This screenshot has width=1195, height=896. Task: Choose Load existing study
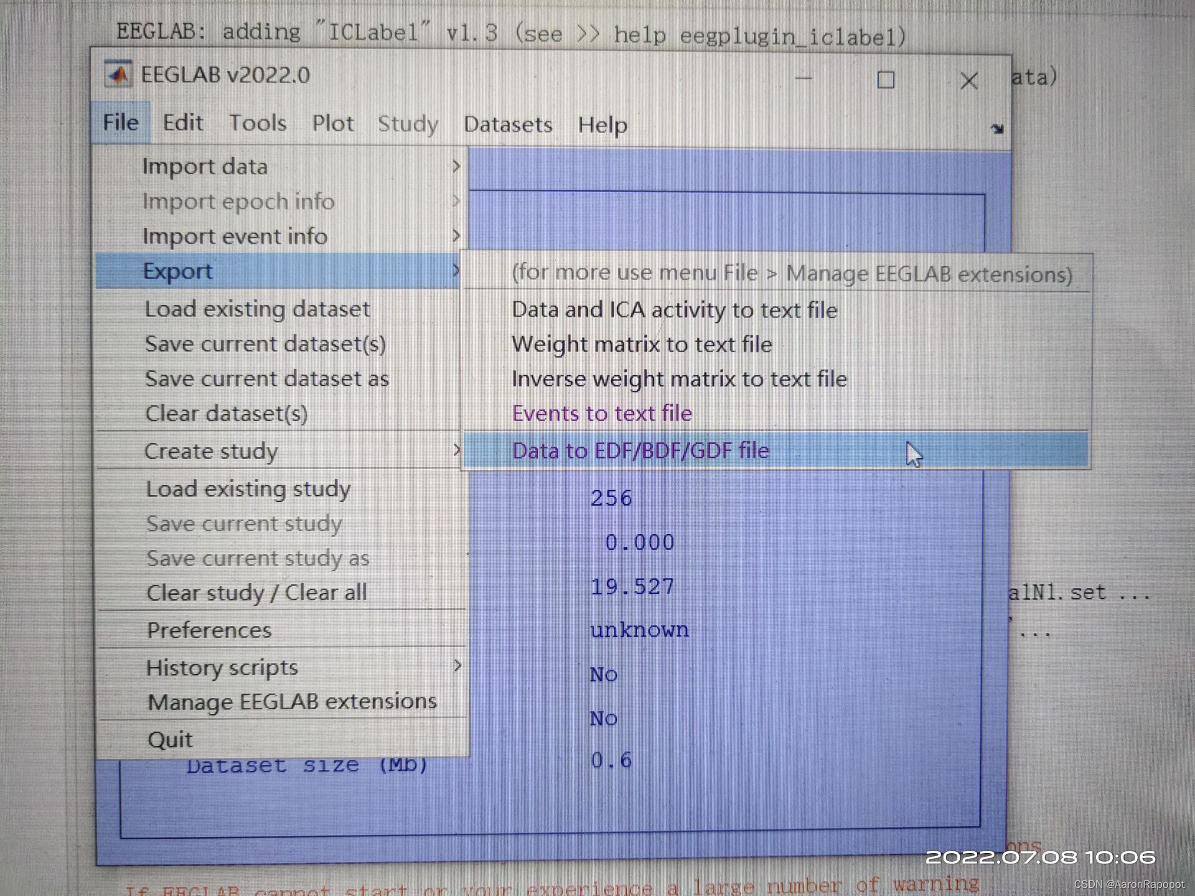(281, 488)
